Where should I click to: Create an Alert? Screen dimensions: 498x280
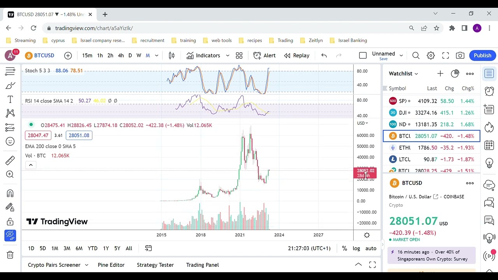[x=265, y=56]
